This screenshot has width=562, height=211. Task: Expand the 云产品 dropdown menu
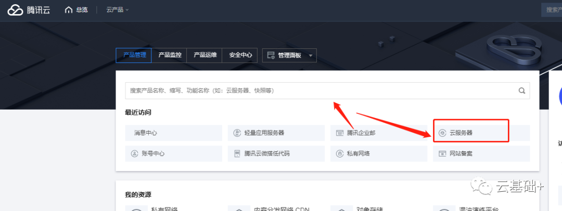point(117,10)
